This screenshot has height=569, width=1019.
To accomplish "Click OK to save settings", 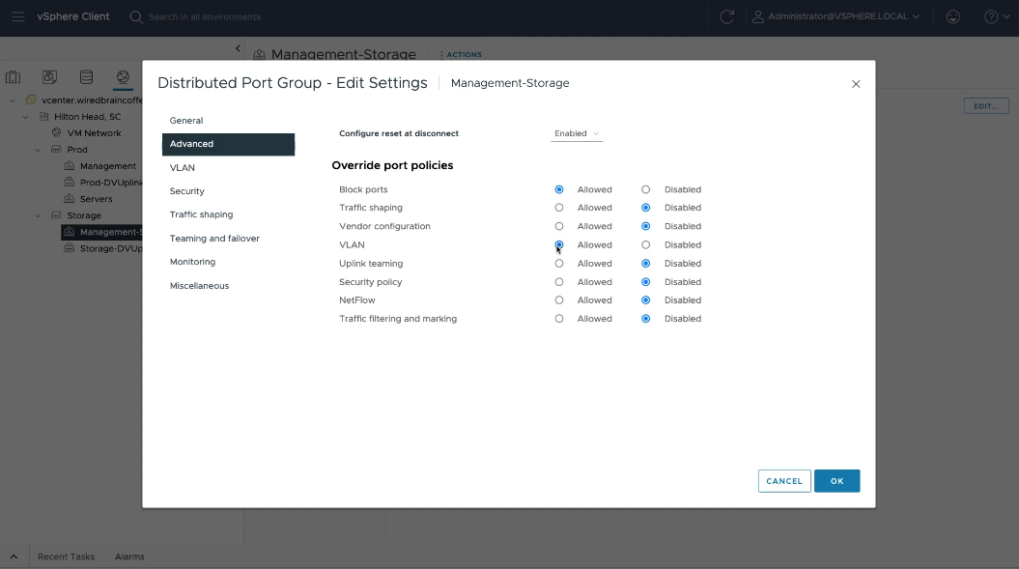I will pyautogui.click(x=836, y=481).
